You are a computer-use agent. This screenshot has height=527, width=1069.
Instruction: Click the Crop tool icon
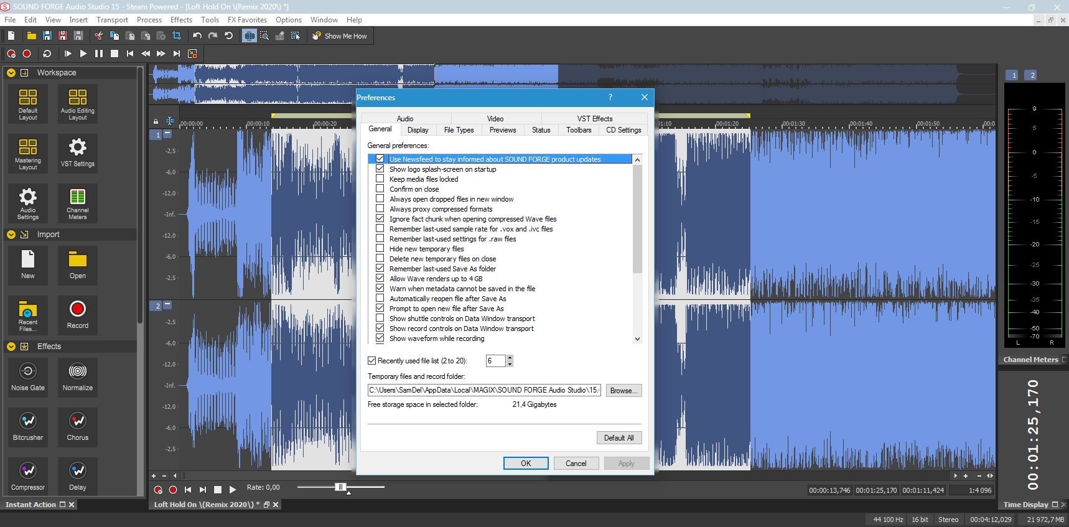(x=177, y=36)
